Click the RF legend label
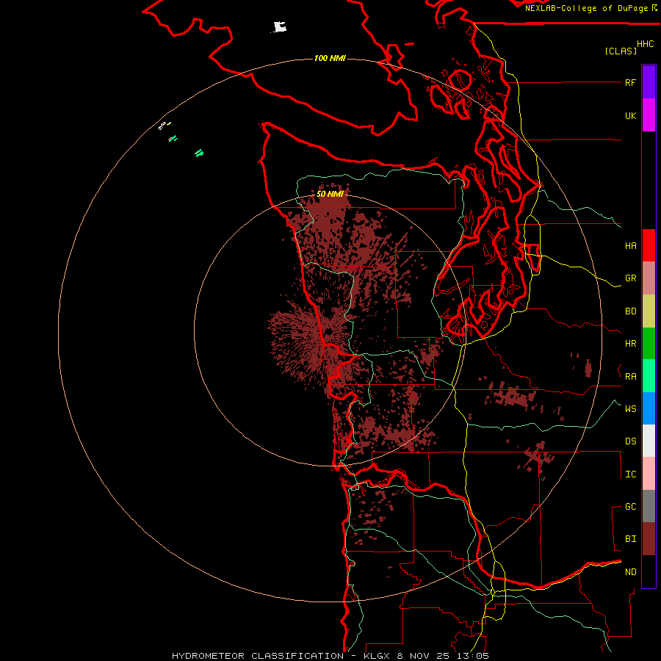 point(630,82)
